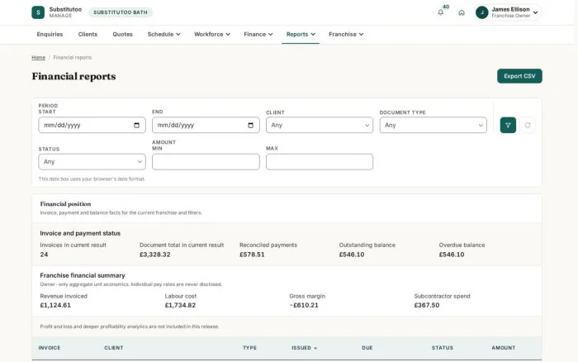
Task: Apply filters with the funnel icon button
Action: 508,125
